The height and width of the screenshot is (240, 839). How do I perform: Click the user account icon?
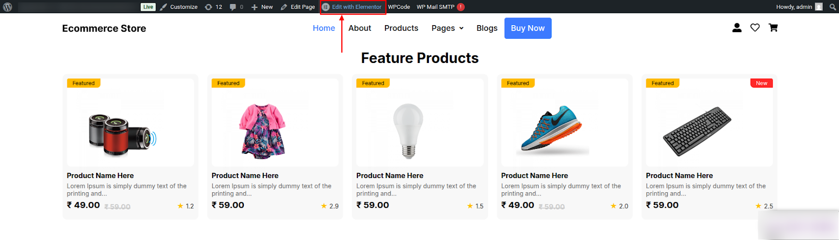pos(737,28)
